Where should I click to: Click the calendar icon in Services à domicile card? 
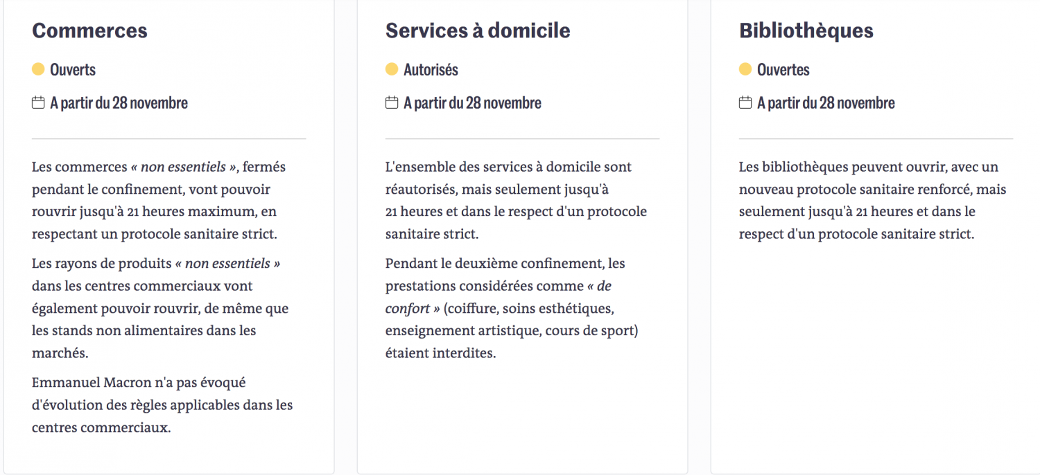click(392, 102)
